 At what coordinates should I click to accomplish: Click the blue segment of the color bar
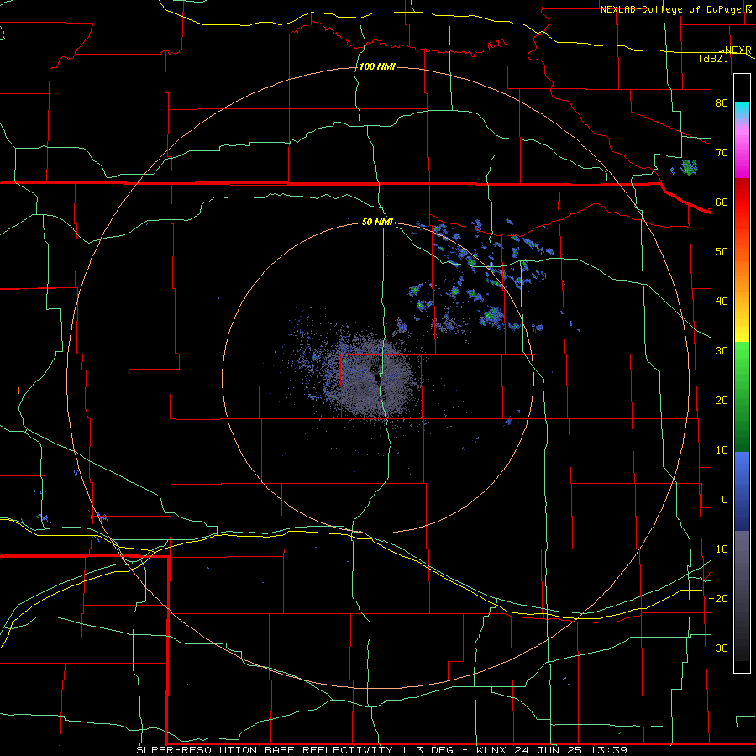(742, 491)
